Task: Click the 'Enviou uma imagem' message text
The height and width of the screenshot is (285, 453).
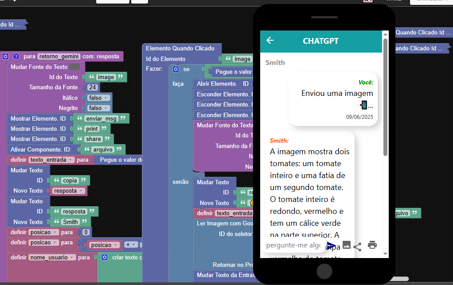Action: tap(337, 93)
